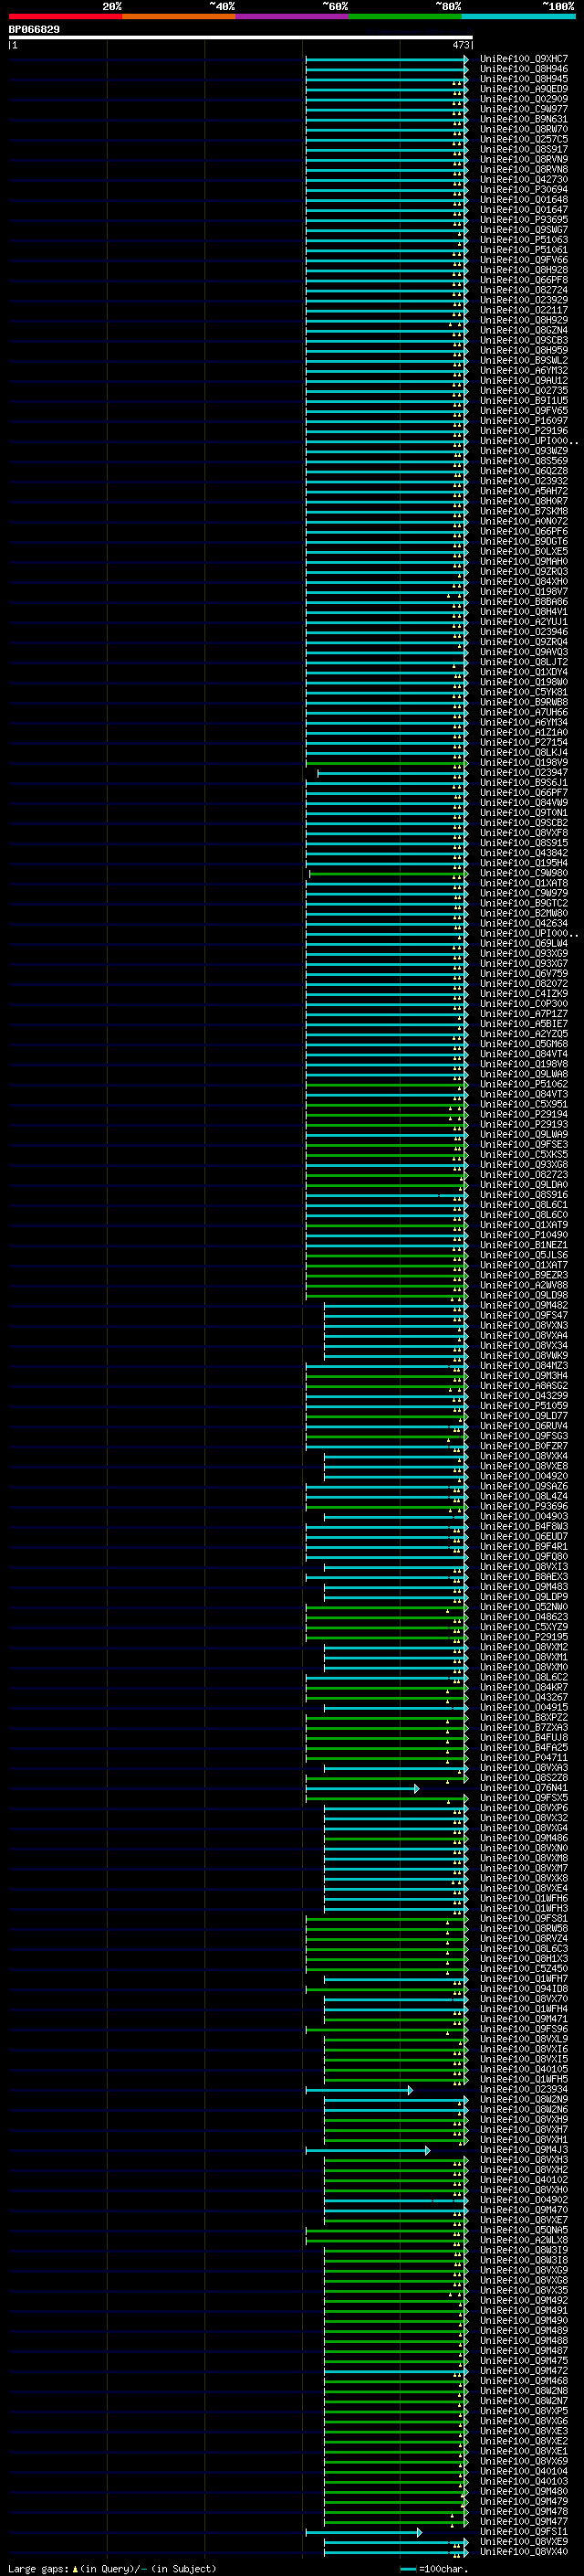Click the alignment bar for UniRef100_Q9XHC7
Viewport: 584px width, 2576px height.
(387, 59)
